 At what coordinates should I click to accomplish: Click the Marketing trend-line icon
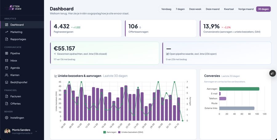tap(6, 32)
